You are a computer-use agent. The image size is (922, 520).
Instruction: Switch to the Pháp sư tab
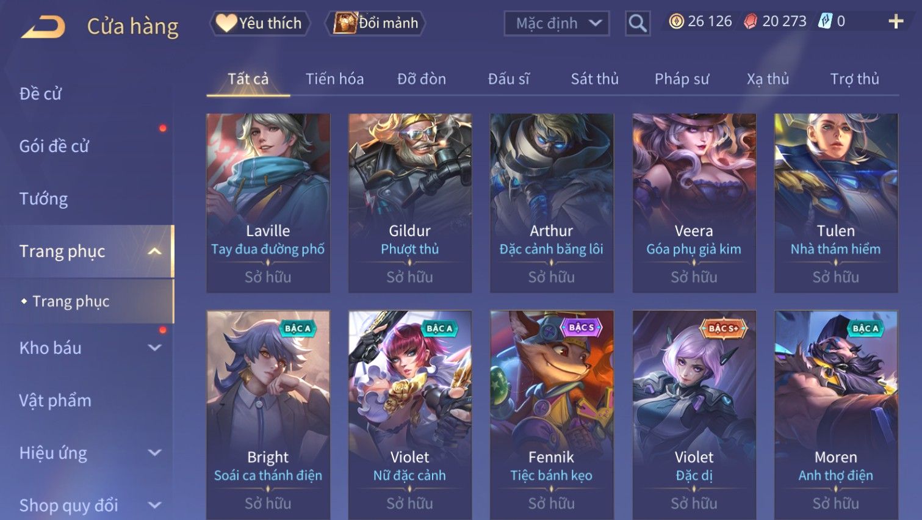[x=682, y=79]
